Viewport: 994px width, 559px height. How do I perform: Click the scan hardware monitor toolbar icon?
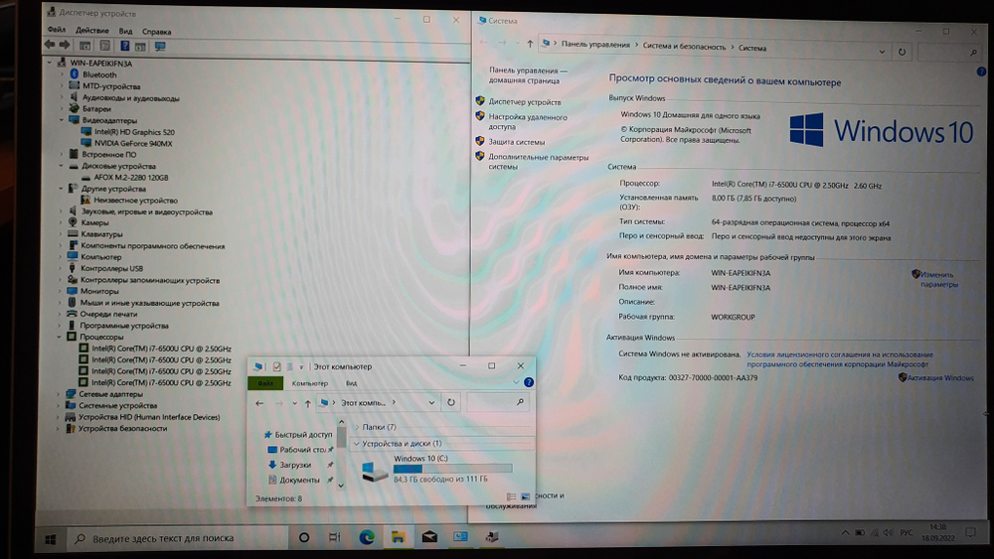click(160, 47)
